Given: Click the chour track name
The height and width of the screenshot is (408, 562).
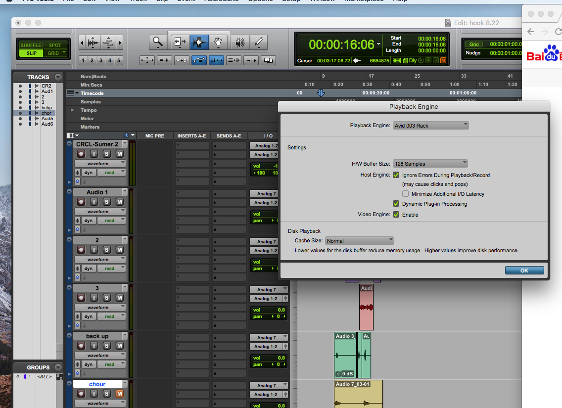Looking at the screenshot, I should 97,384.
